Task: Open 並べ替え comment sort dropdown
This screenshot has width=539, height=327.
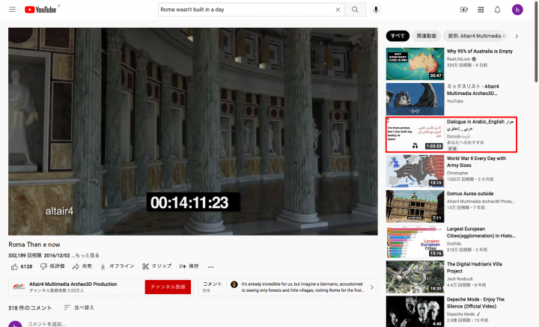Action: coord(79,308)
